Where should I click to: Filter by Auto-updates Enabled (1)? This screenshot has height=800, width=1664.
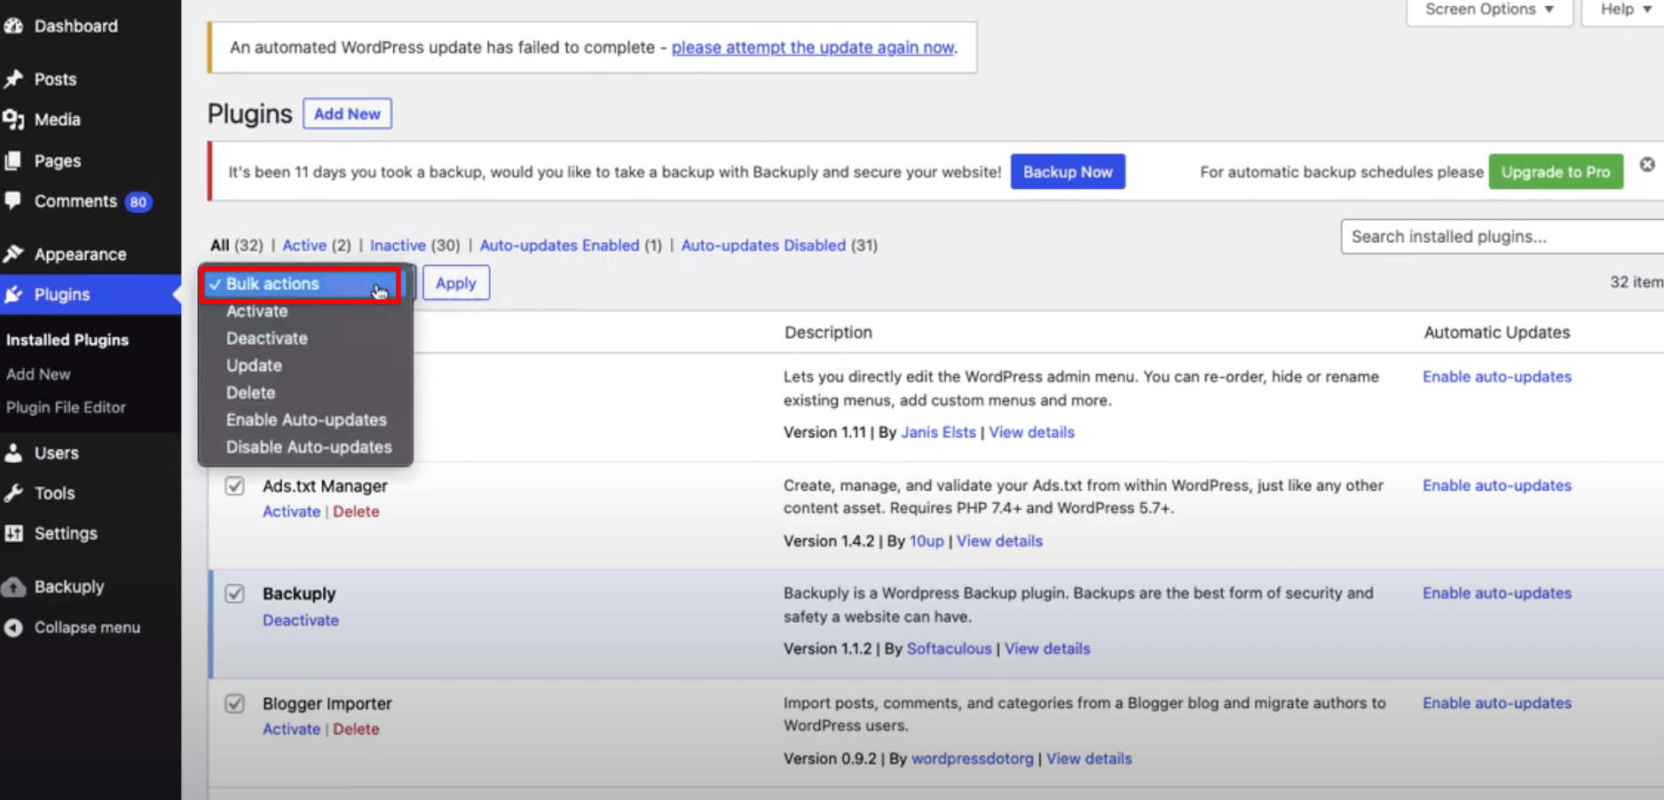click(x=571, y=245)
